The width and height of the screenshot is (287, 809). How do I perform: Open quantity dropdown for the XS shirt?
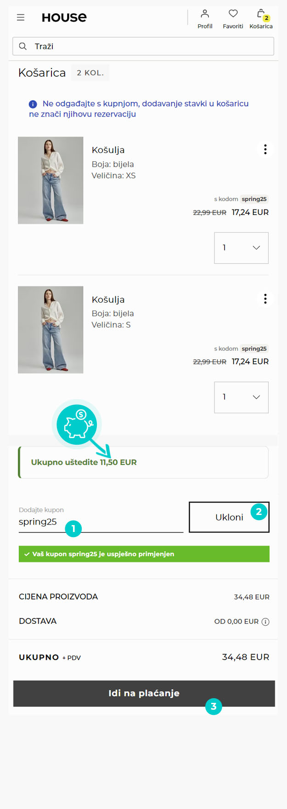pyautogui.click(x=241, y=248)
